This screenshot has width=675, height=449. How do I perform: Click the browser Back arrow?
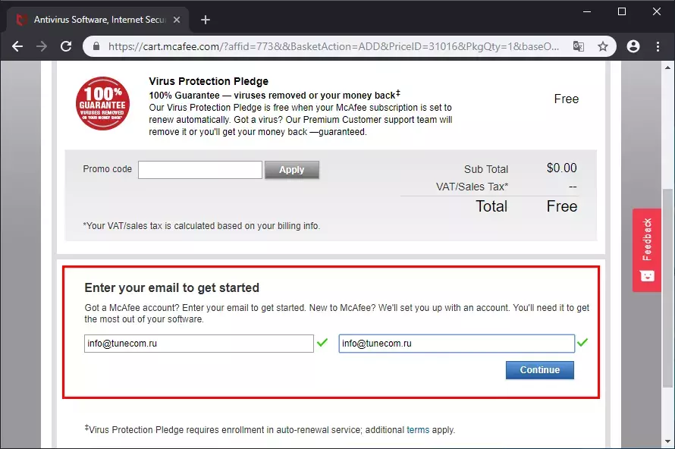point(17,46)
